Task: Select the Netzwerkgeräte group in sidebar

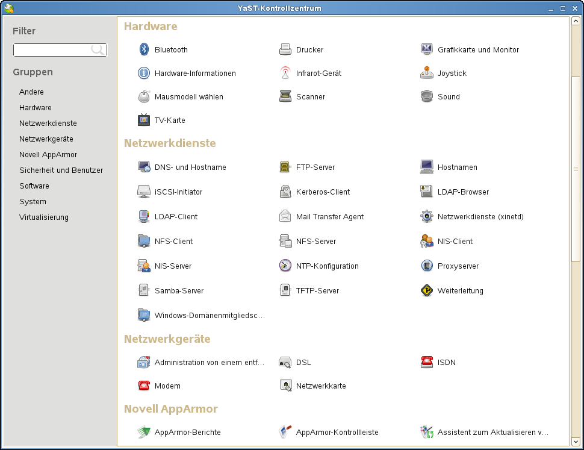Action: point(46,139)
